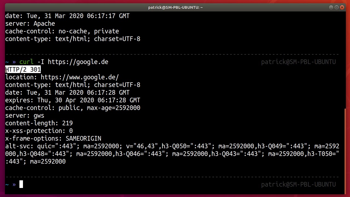This screenshot has width=350, height=197.
Task: Maximize the terminal window
Action: point(337,7)
